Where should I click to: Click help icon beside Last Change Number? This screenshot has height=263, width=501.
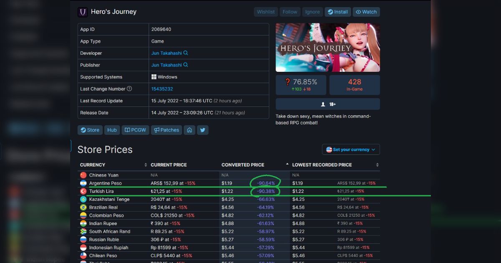(129, 89)
